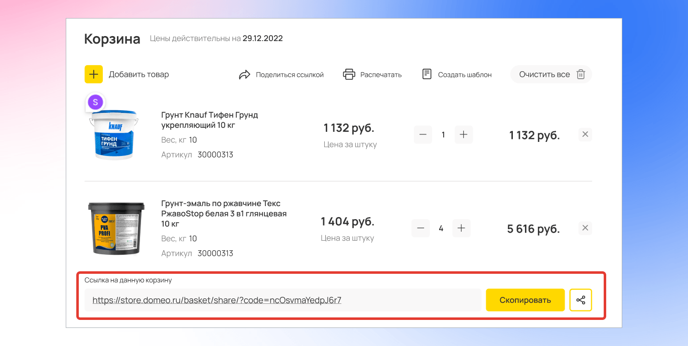Remove the RzhavoStop enamel from the cart
Viewport: 688px width, 346px height.
pos(585,228)
